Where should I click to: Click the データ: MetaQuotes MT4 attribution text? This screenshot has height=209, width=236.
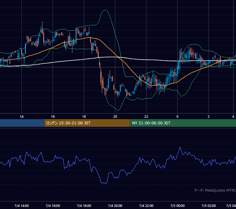tap(215, 190)
